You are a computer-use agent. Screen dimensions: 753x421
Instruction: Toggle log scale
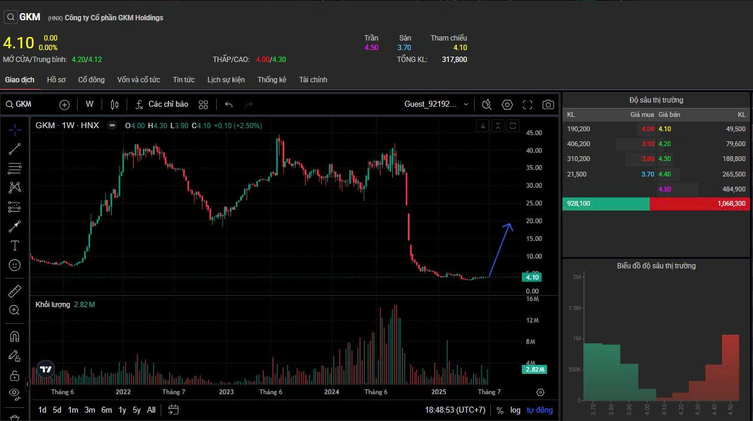pos(515,410)
